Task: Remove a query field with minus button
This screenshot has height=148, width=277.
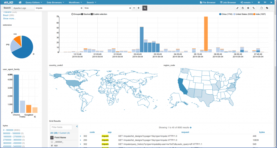Action: tap(134, 8)
